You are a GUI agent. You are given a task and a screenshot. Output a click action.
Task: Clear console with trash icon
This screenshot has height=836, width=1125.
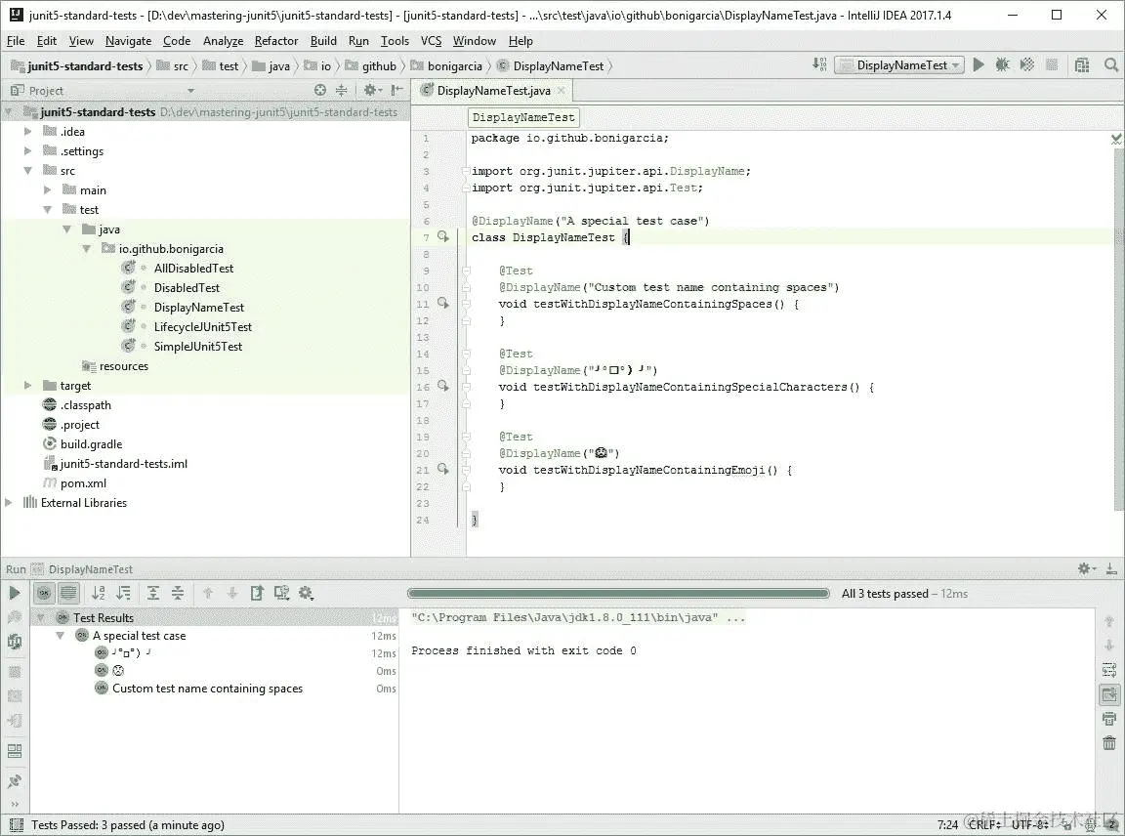point(1109,742)
